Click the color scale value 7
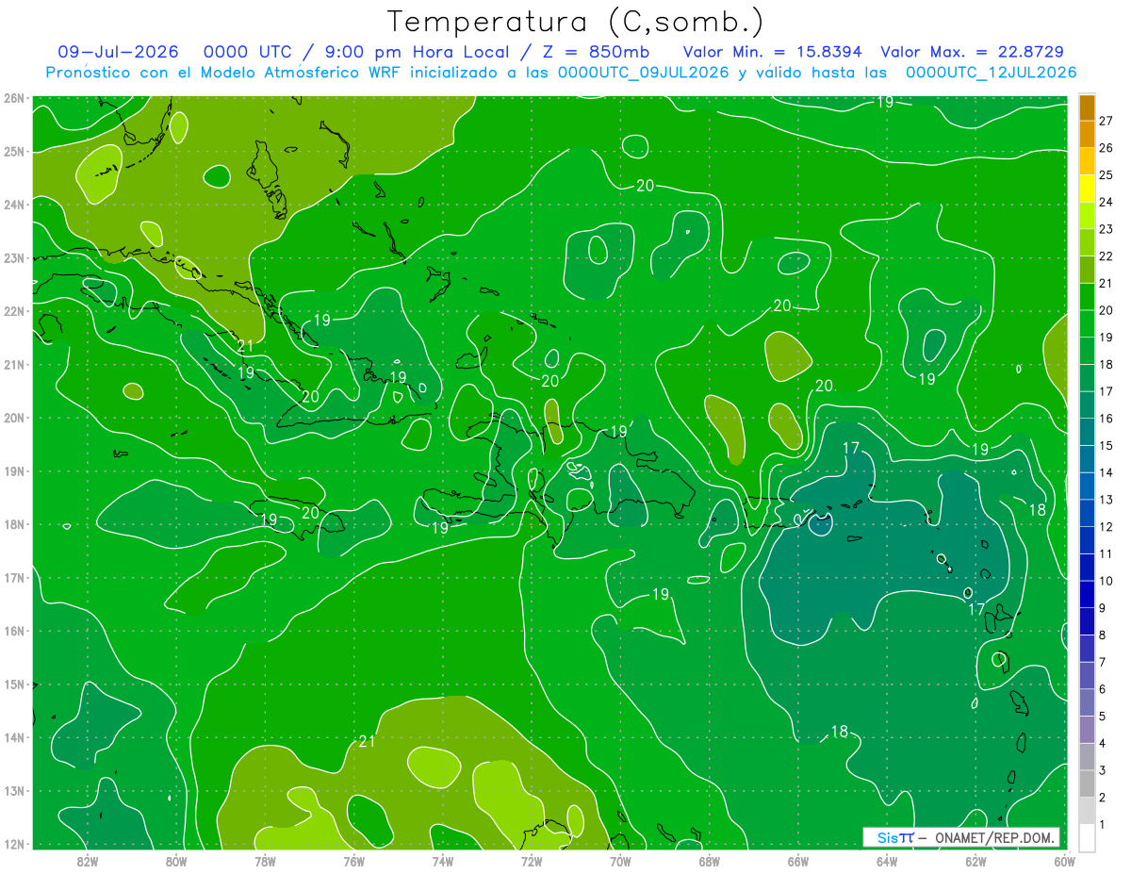This screenshot has width=1131, height=874. pyautogui.click(x=1102, y=662)
